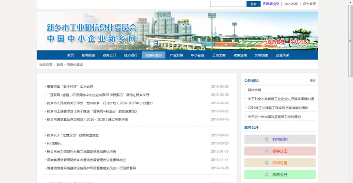
Task: Click the icon beside 信息公开
Action: click(267, 175)
